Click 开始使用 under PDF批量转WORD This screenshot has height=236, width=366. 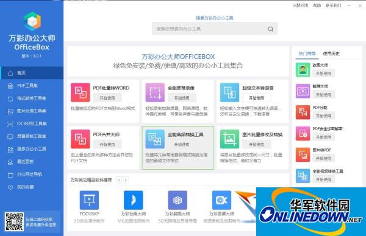pyautogui.click(x=107, y=98)
